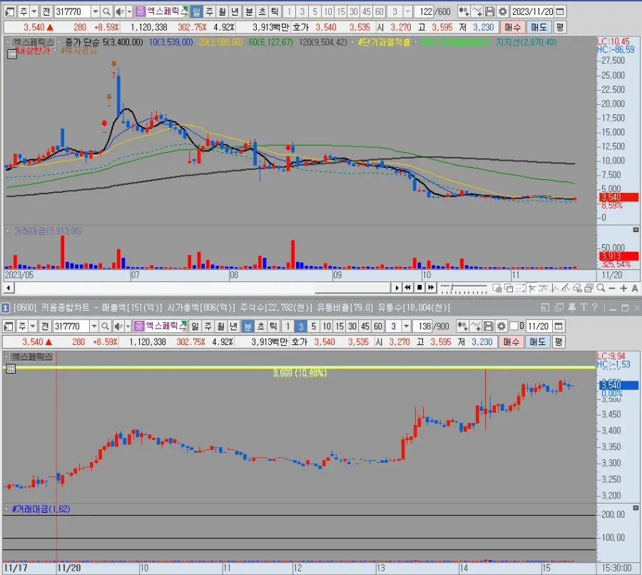Click the 매도 sell button in top chart
Screen dimensions: 642x575
tap(539, 27)
